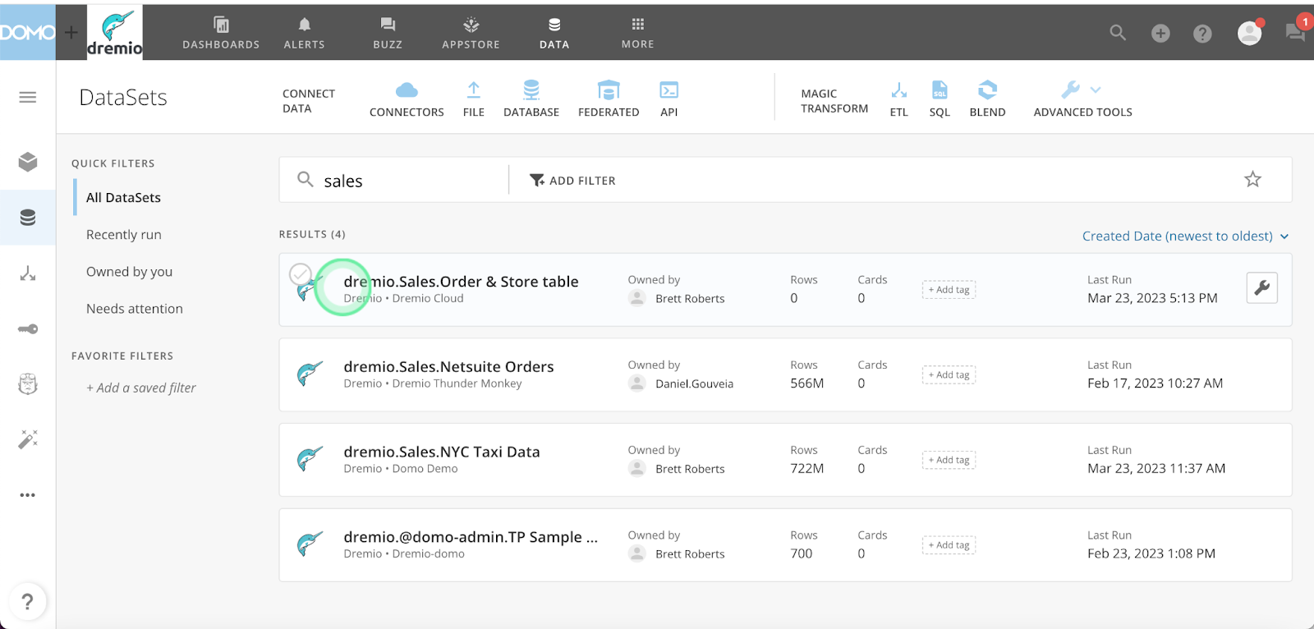Open the Dashboards menu
This screenshot has height=629, width=1314.
221,33
